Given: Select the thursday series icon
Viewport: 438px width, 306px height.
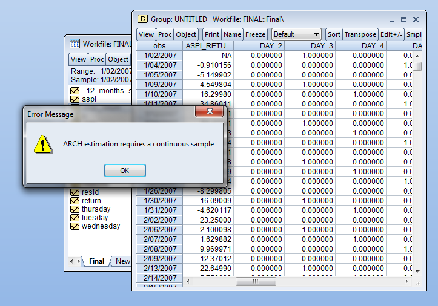Looking at the screenshot, I should coord(75,209).
